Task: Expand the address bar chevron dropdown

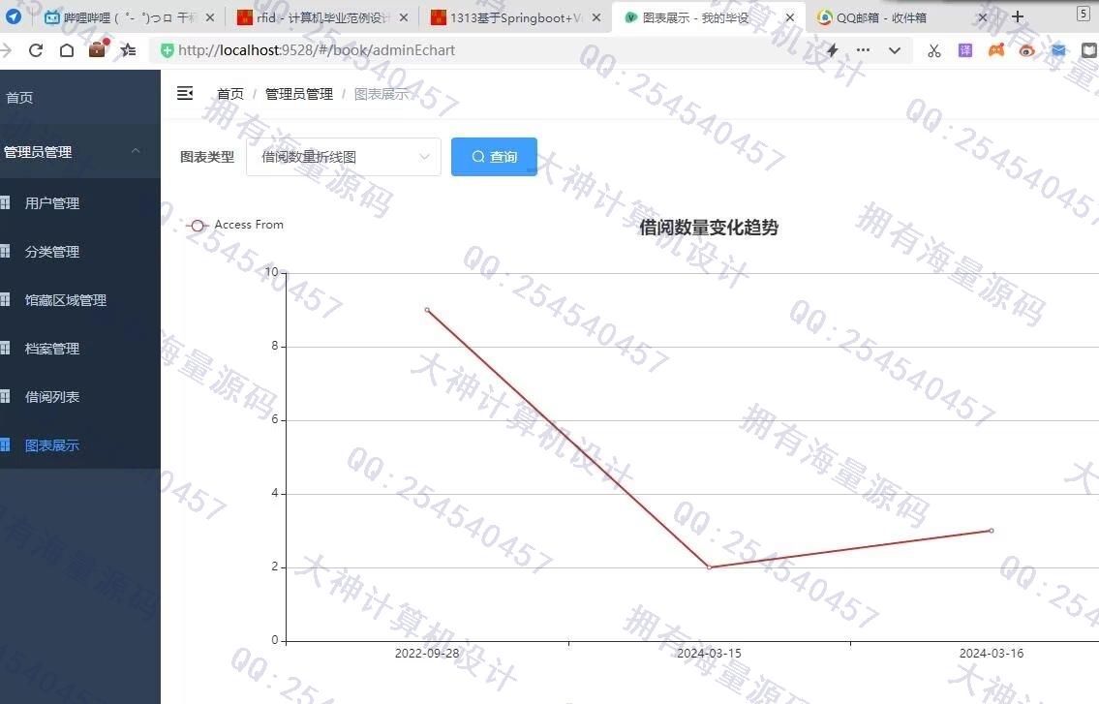Action: (x=895, y=50)
